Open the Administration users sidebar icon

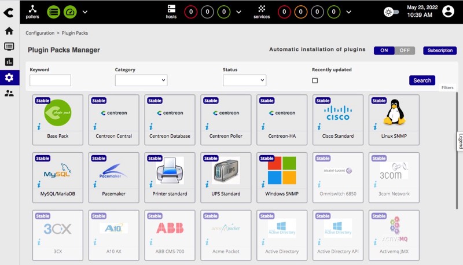tap(9, 93)
